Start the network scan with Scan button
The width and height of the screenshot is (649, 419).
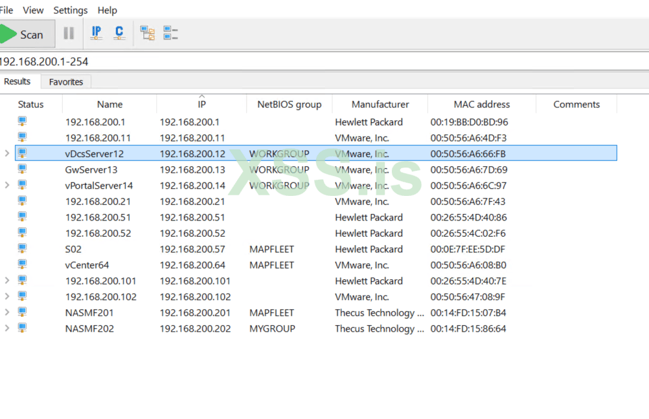(26, 34)
